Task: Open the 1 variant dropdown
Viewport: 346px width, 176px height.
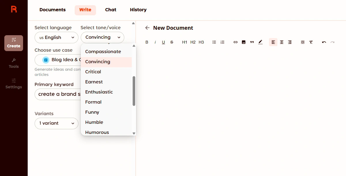Action: (57, 123)
